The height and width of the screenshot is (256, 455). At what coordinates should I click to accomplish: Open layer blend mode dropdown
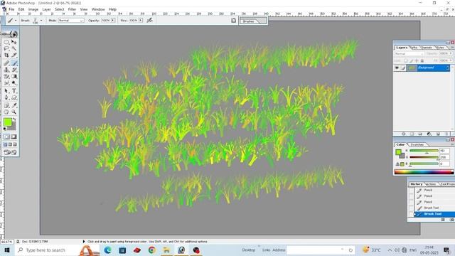(409, 54)
